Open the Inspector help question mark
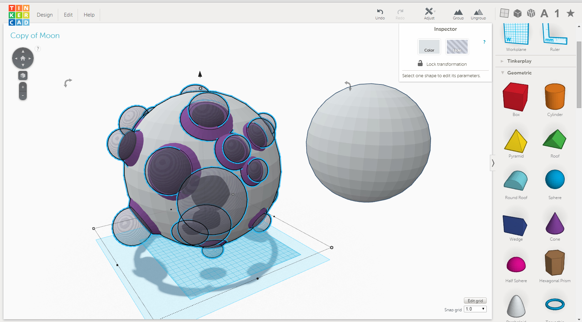The height and width of the screenshot is (322, 582). [x=484, y=42]
